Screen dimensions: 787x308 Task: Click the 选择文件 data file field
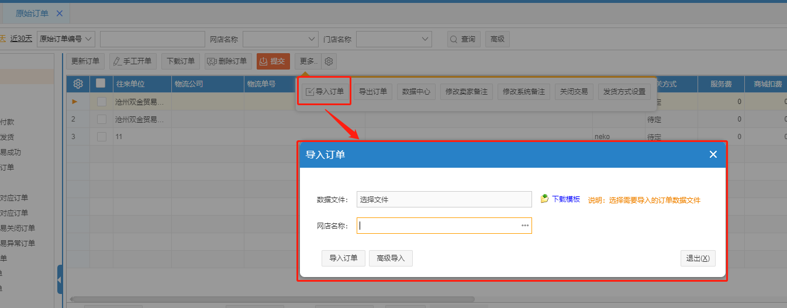(x=444, y=199)
